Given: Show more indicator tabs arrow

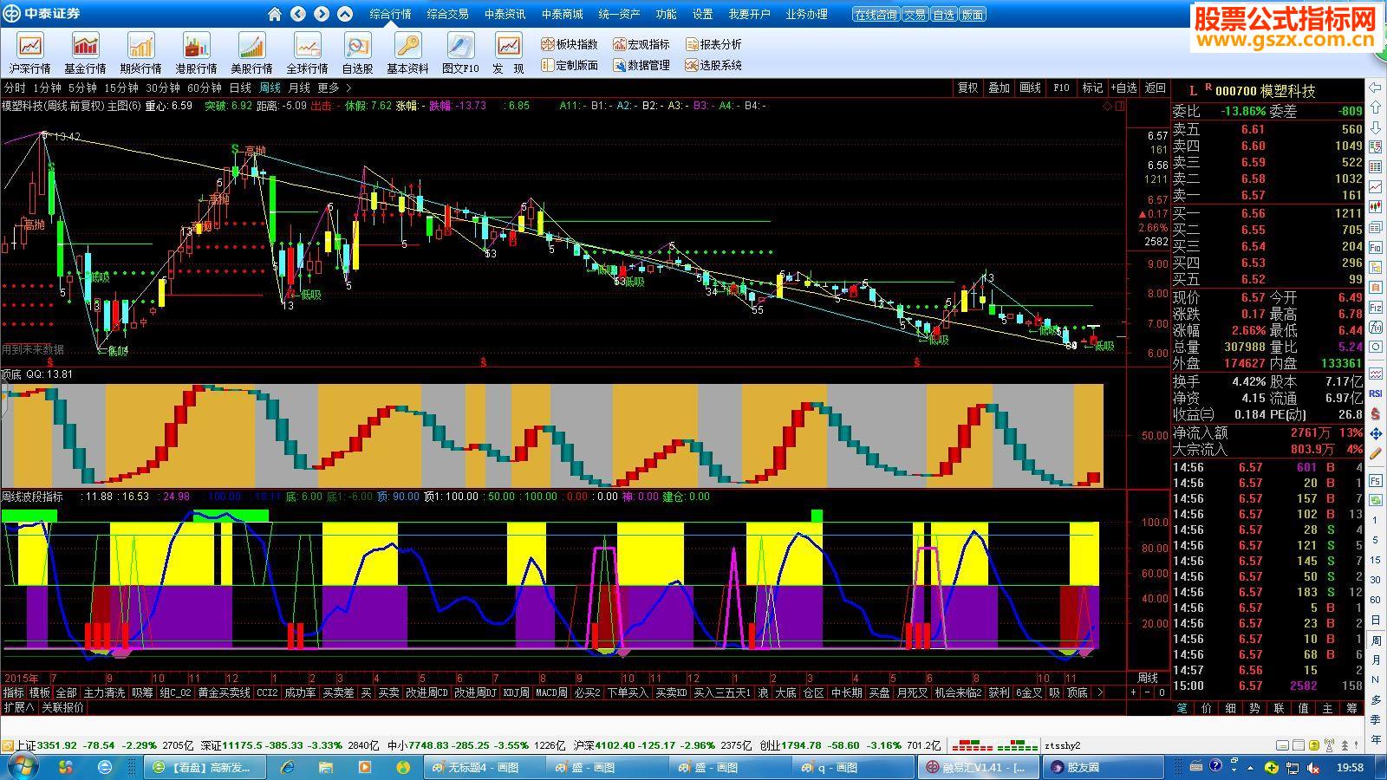Looking at the screenshot, I should 1099,692.
